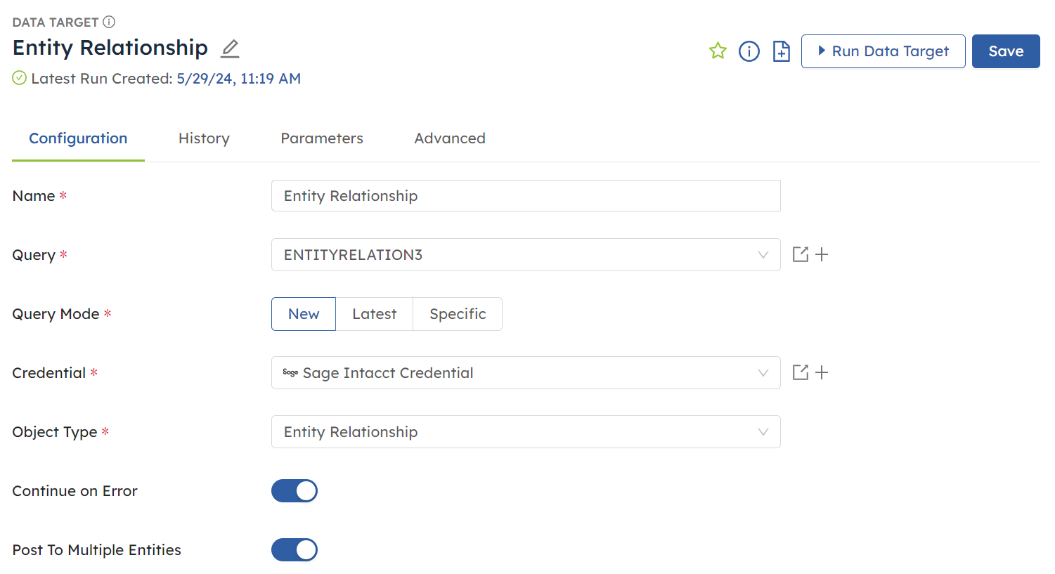Click the duplicate document icon in the header
1055x574 pixels.
pos(781,51)
